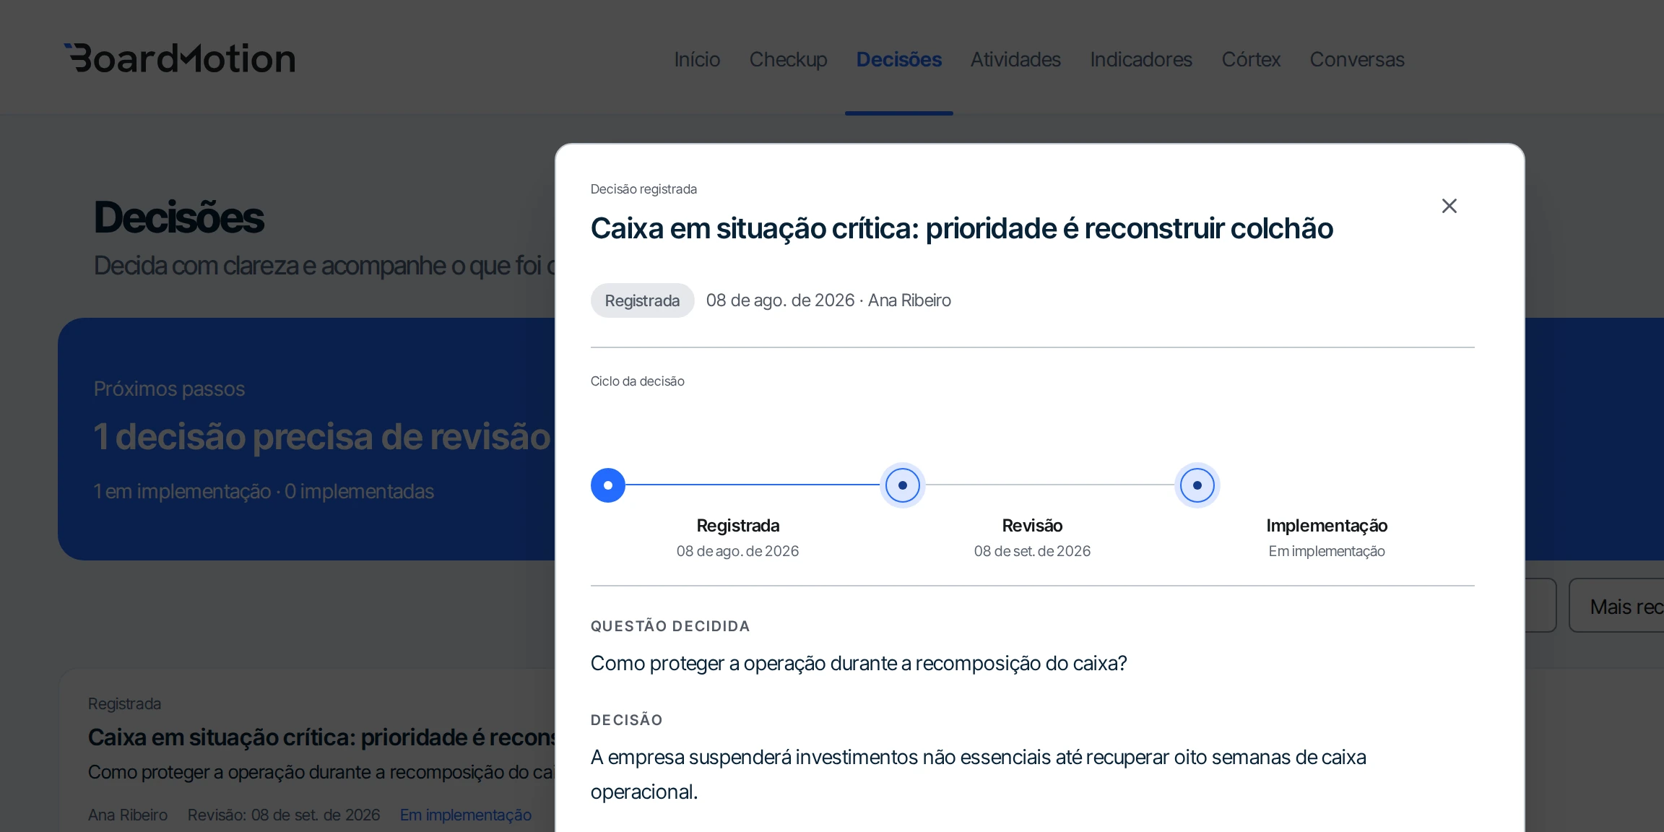Click 'Ana Ribeiro' on the decision card
This screenshot has height=832, width=1664.
128,815
